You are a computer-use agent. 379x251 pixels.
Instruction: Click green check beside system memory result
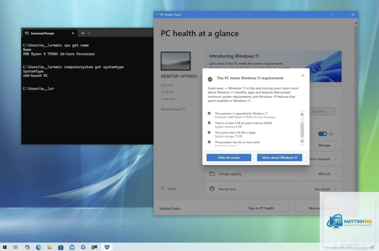click(209, 123)
